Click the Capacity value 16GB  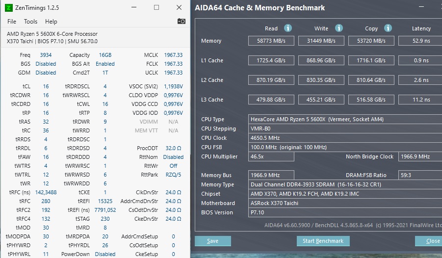(x=105, y=55)
